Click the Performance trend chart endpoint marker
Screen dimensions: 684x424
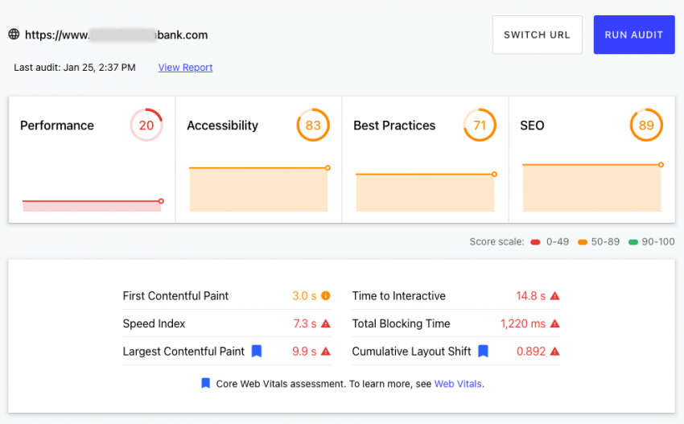tap(161, 201)
